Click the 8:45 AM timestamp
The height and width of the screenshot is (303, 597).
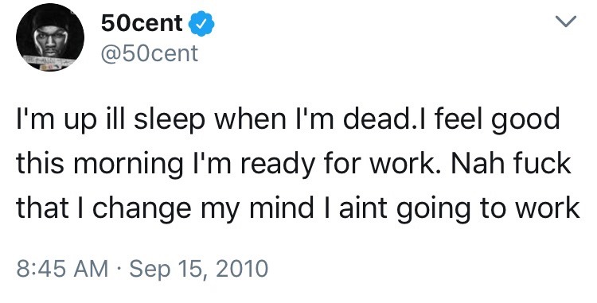click(62, 268)
